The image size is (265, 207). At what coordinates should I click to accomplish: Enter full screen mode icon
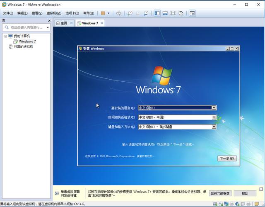tap(173, 13)
